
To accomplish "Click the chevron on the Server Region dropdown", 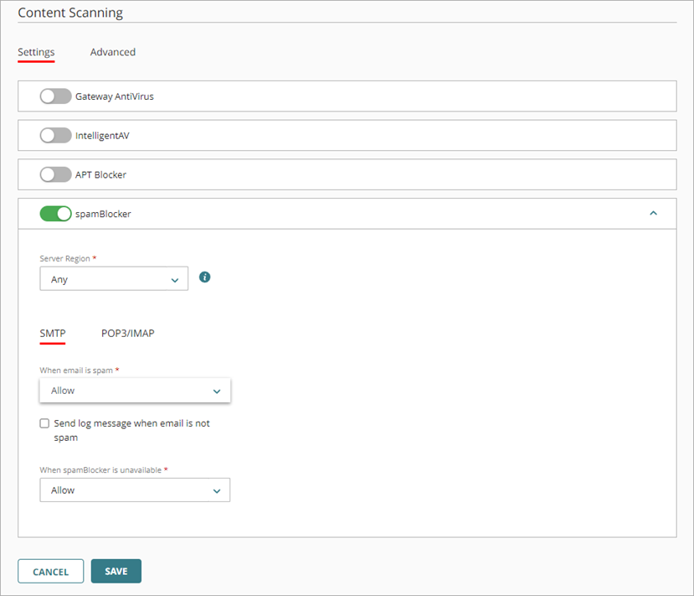I will pos(175,277).
